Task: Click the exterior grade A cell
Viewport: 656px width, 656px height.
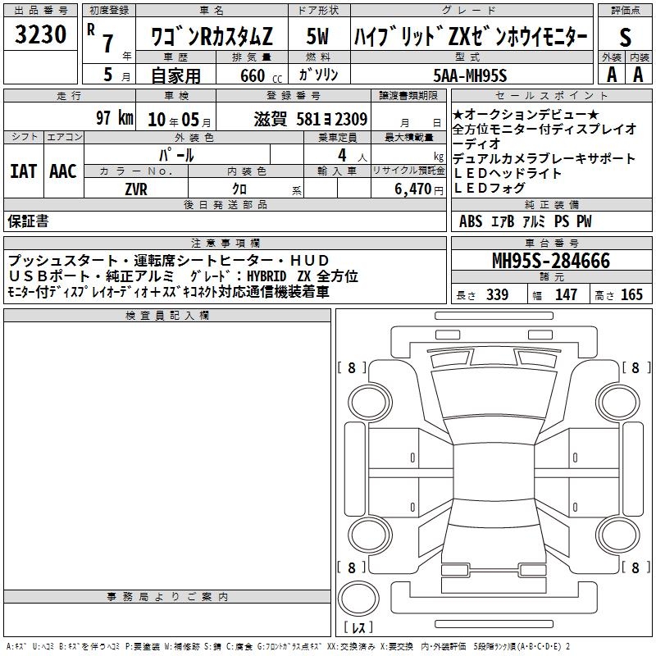Action: (x=611, y=74)
